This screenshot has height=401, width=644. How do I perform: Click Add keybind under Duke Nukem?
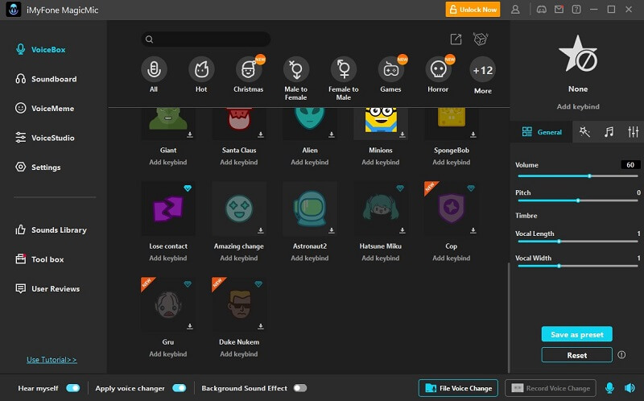click(239, 353)
